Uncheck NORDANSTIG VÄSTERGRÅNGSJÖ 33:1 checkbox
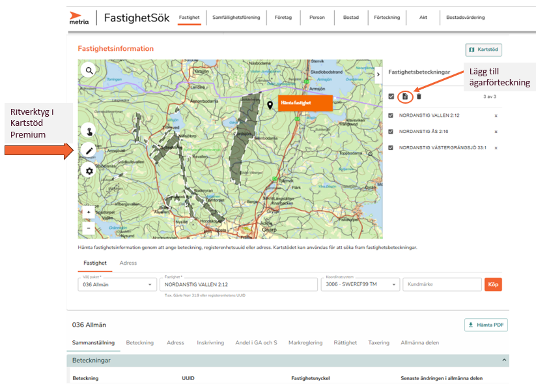 391,147
